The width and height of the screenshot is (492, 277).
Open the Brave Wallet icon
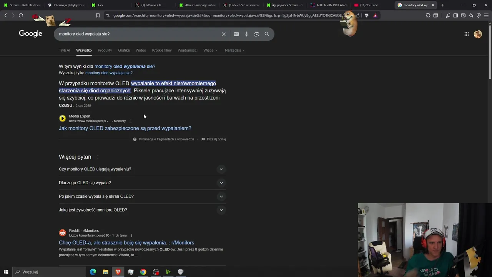point(463,15)
